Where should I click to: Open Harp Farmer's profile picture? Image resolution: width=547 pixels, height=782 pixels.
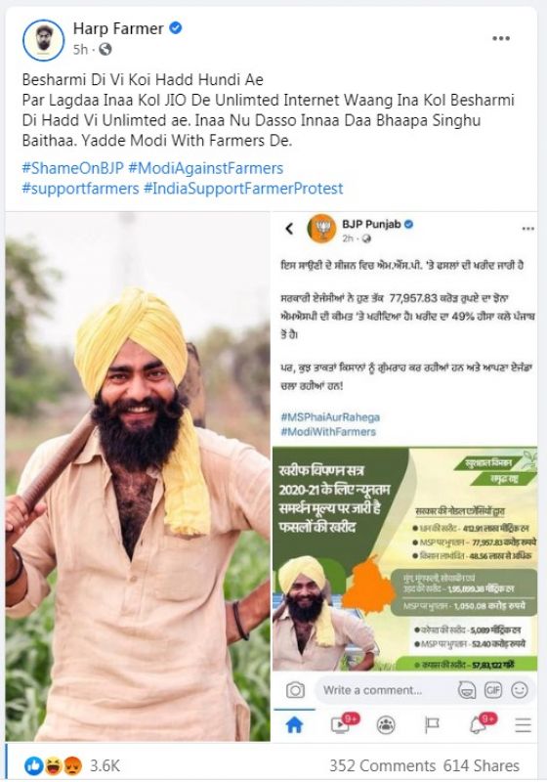click(x=43, y=40)
